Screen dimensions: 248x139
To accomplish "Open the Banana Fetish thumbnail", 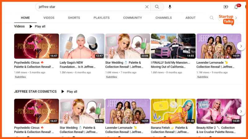I will click(x=173, y=111).
